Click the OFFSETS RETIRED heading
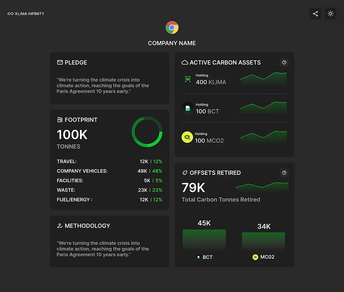The height and width of the screenshot is (292, 344). coord(215,173)
